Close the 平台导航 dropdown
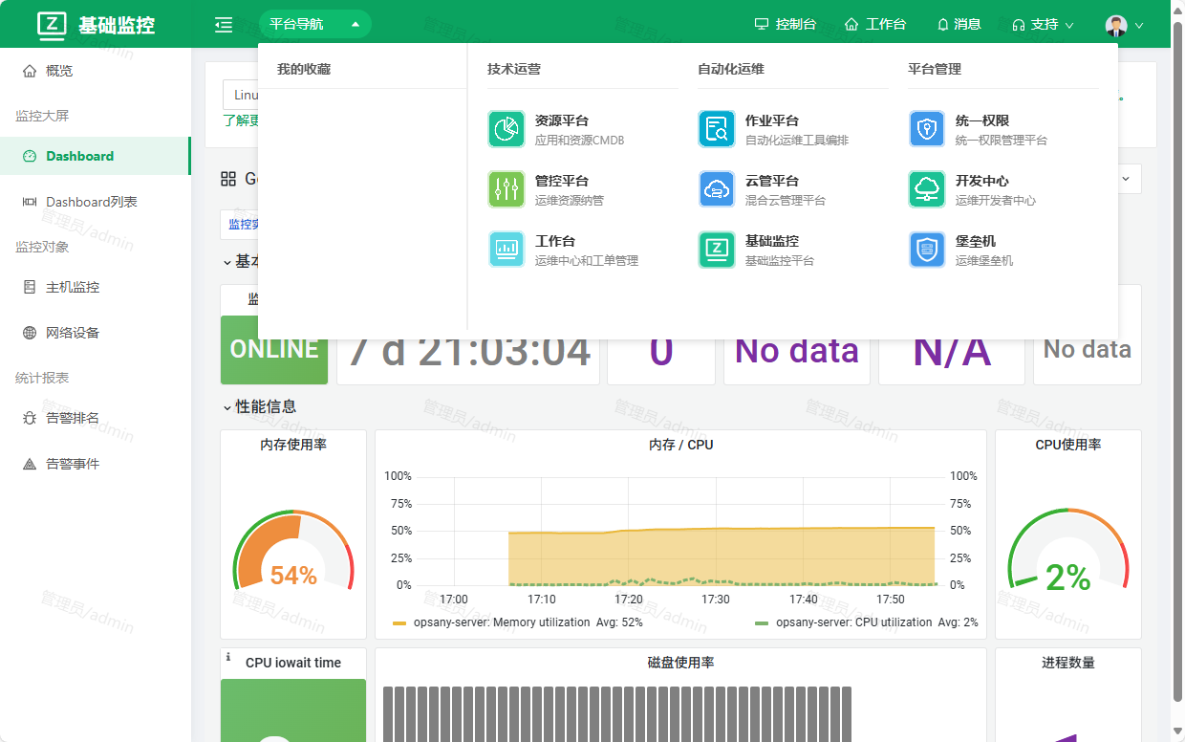The height and width of the screenshot is (742, 1185). 314,24
